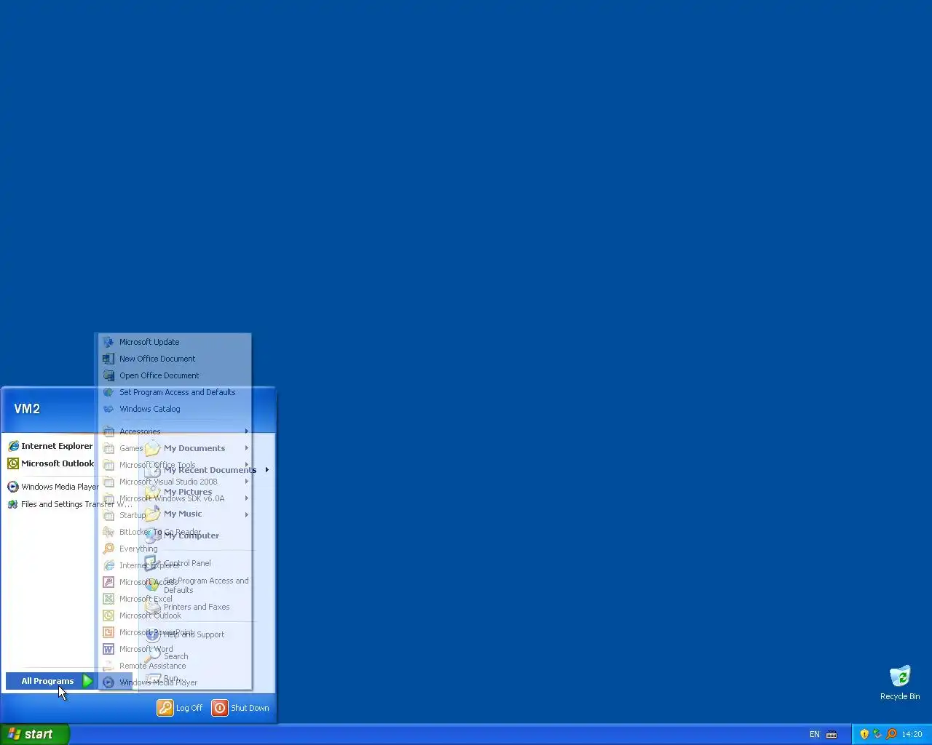This screenshot has height=745, width=932.
Task: Launch Microsoft Access
Action: [x=175, y=582]
